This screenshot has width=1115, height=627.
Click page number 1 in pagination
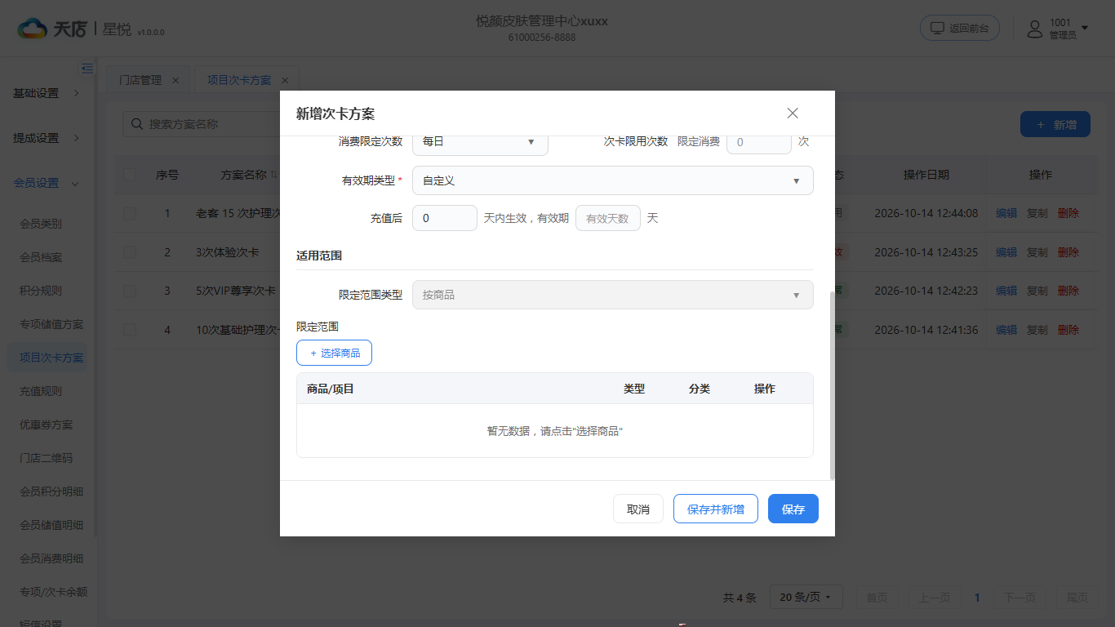pyautogui.click(x=977, y=598)
